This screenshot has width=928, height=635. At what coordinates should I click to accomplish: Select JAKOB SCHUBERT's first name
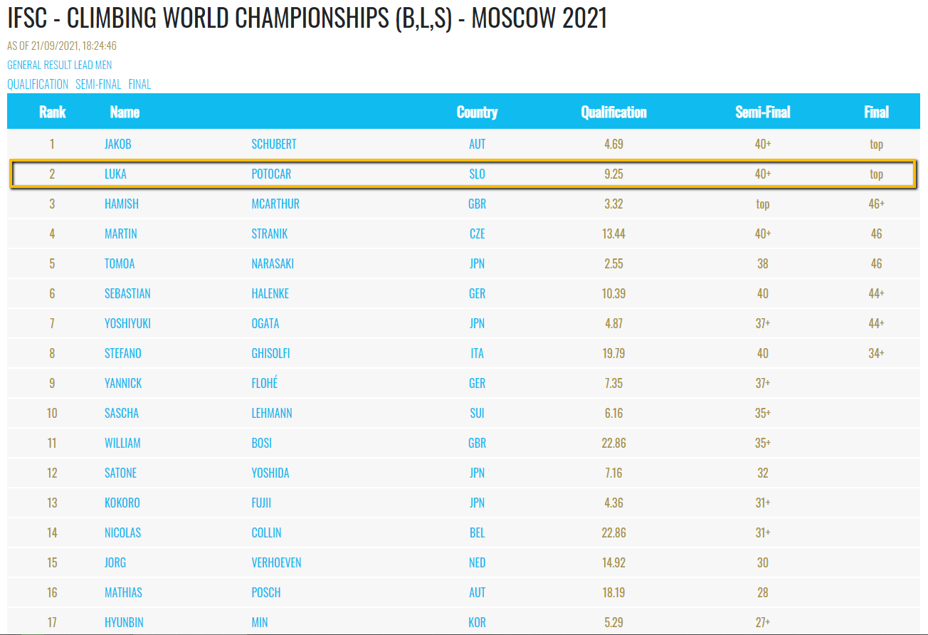(118, 144)
